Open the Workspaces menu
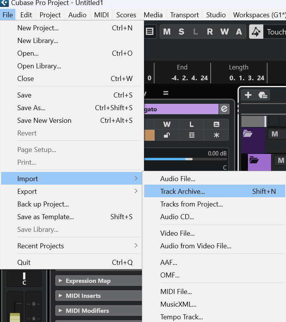Screen dimensions: 286x322 (x=259, y=15)
